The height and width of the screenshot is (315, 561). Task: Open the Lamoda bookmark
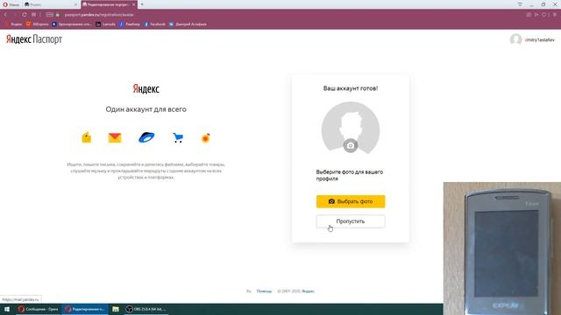pyautogui.click(x=106, y=24)
